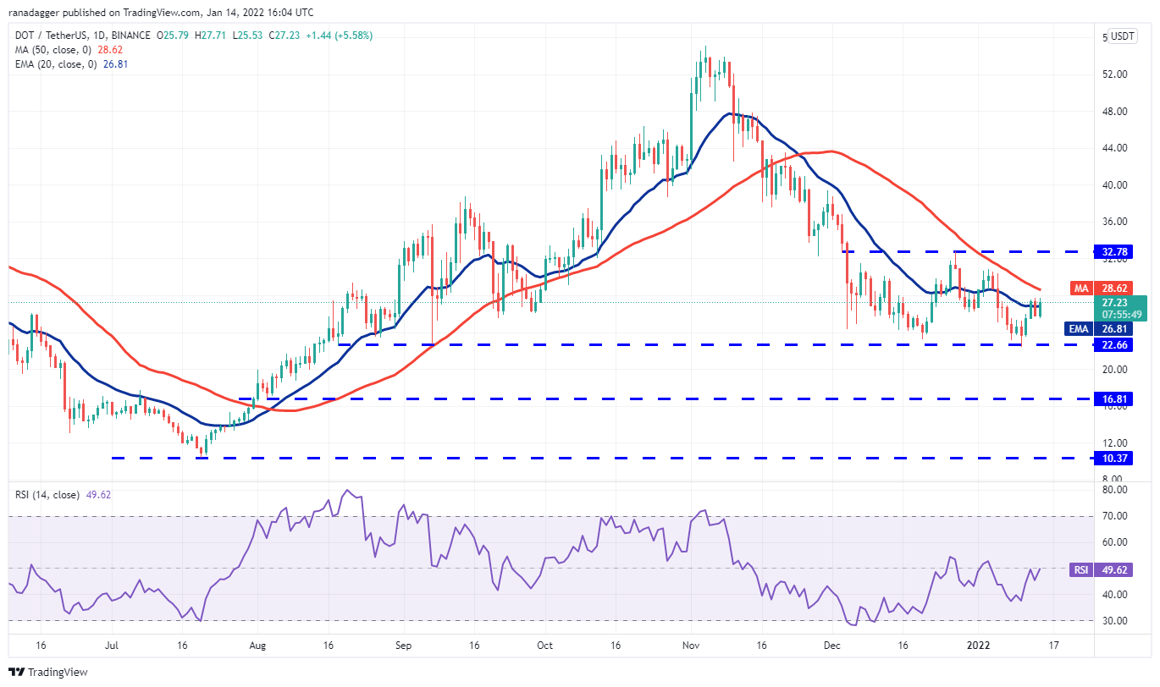Open the USDT currency selector
The image size is (1160, 687).
click(x=1123, y=36)
